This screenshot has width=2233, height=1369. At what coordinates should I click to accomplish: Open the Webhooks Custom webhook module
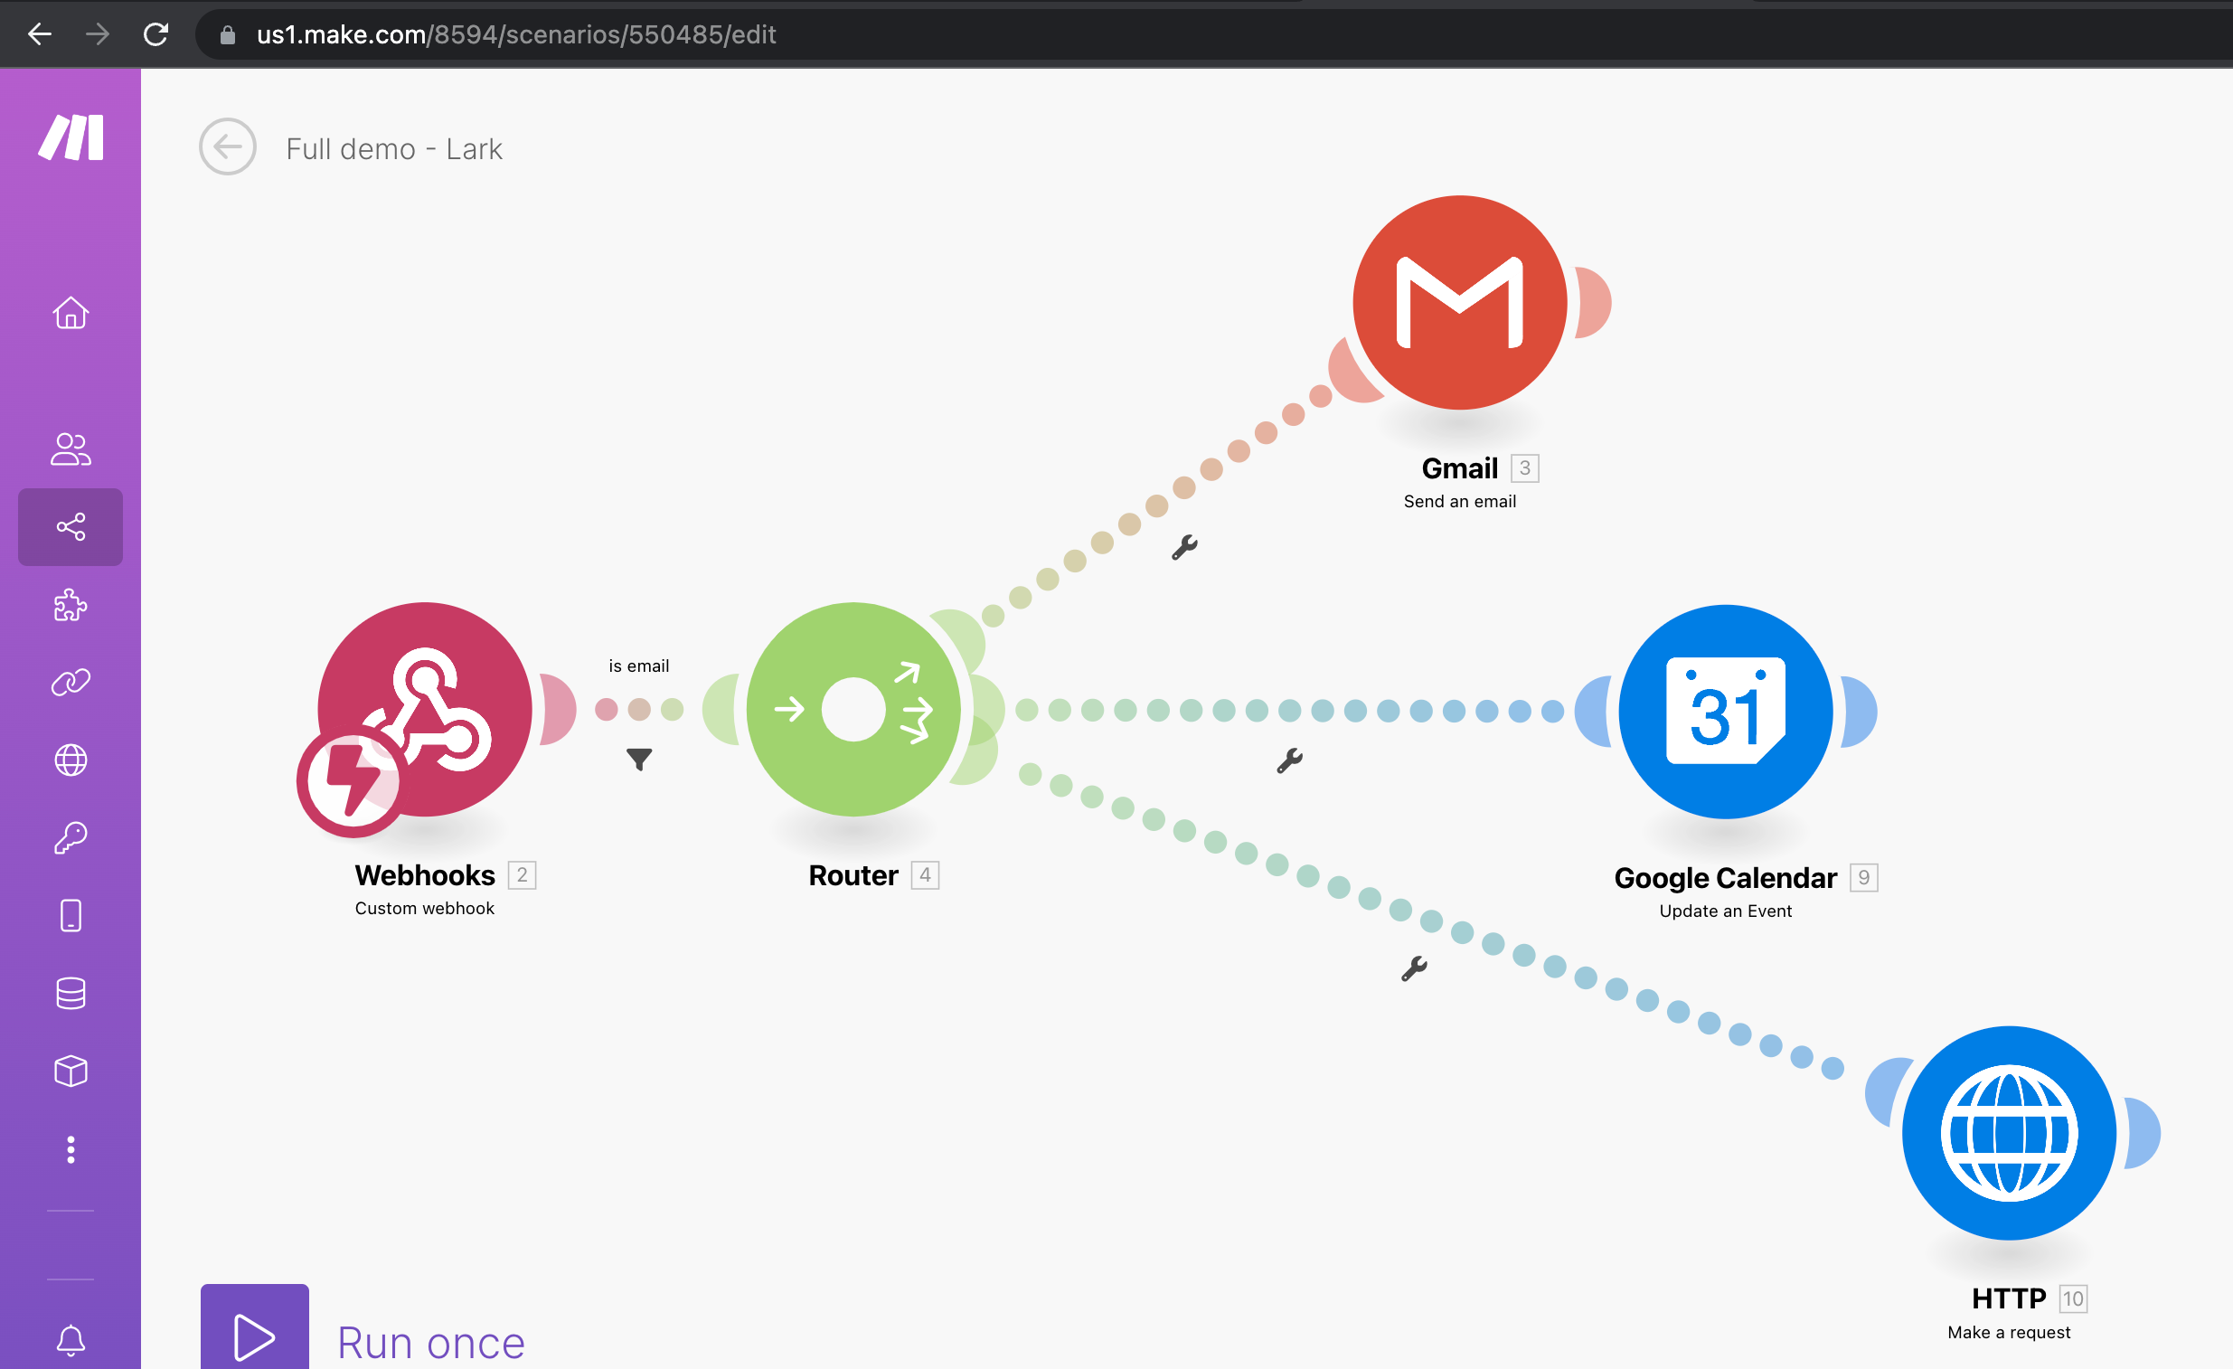(425, 710)
